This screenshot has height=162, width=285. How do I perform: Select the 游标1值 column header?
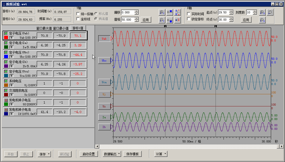78,28
